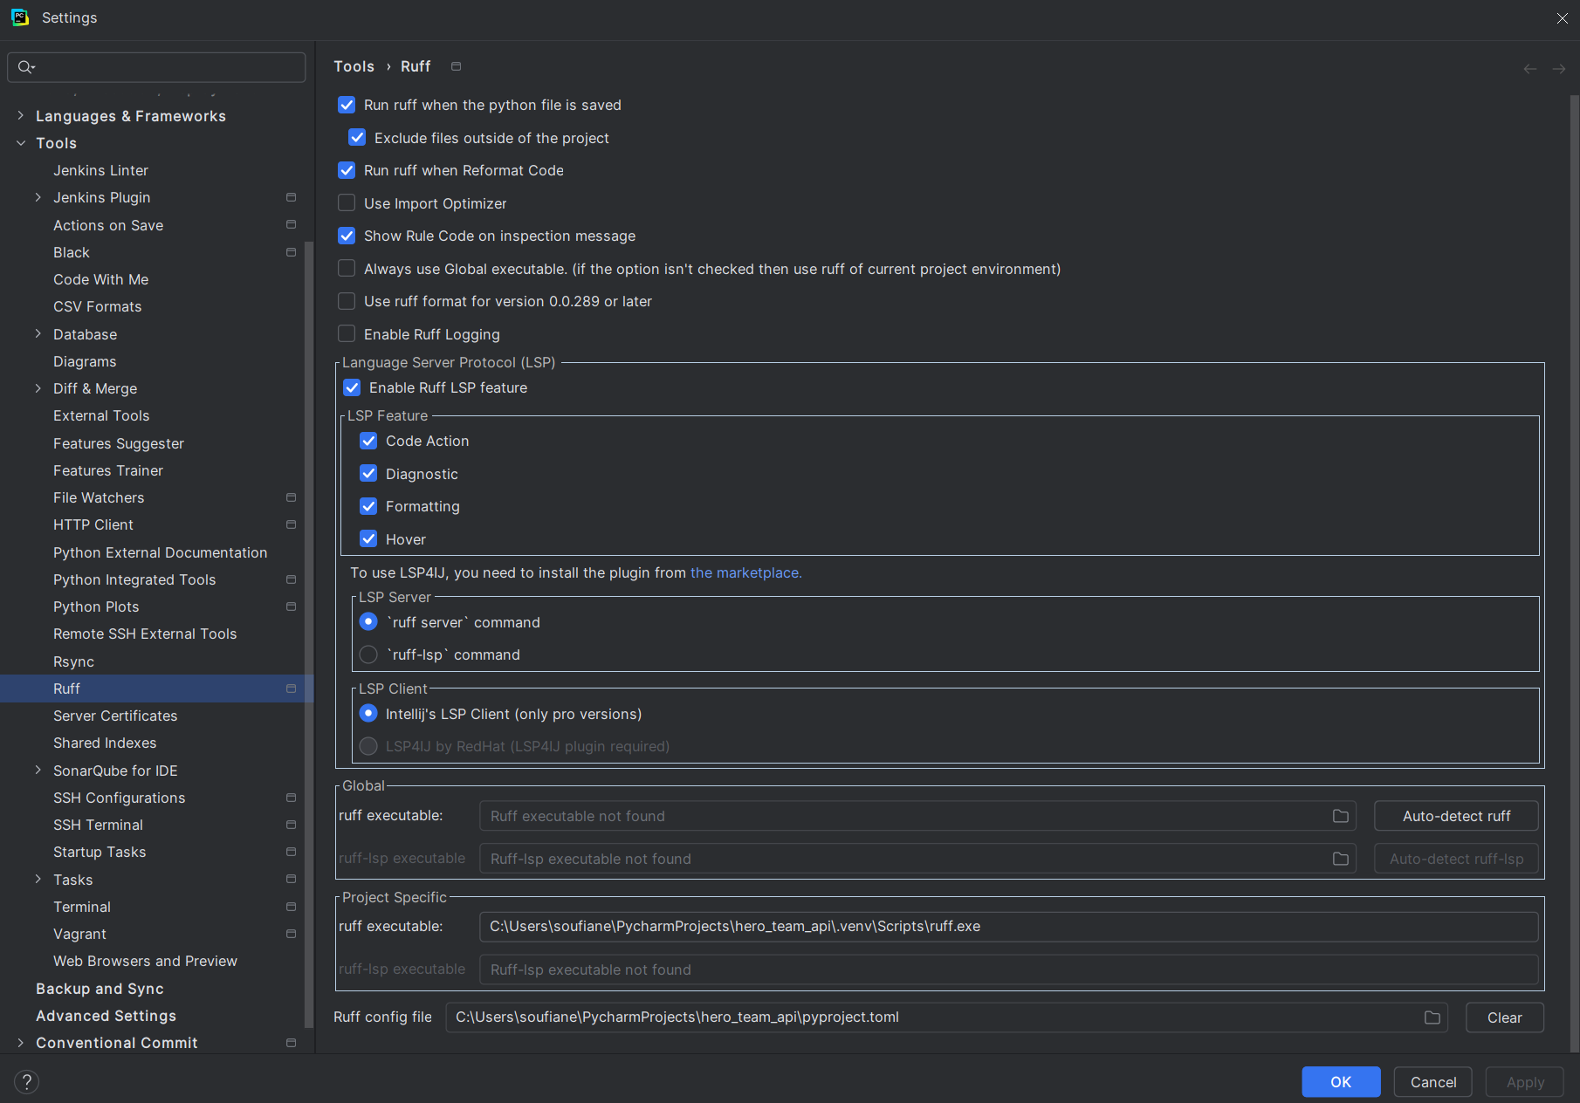Open Backup and Sync settings
This screenshot has width=1580, height=1103.
coord(100,989)
